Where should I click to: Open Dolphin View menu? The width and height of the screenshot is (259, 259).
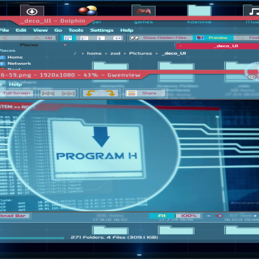click(x=40, y=30)
